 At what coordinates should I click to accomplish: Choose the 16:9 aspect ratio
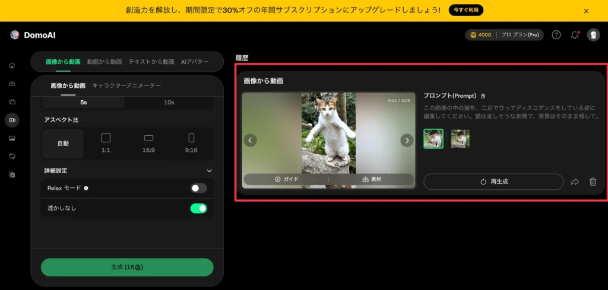(x=148, y=144)
